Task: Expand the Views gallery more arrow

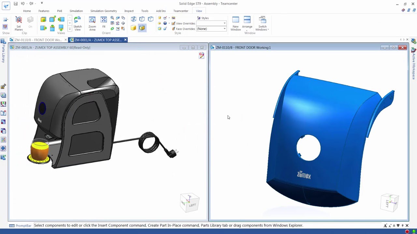Action: point(70,29)
